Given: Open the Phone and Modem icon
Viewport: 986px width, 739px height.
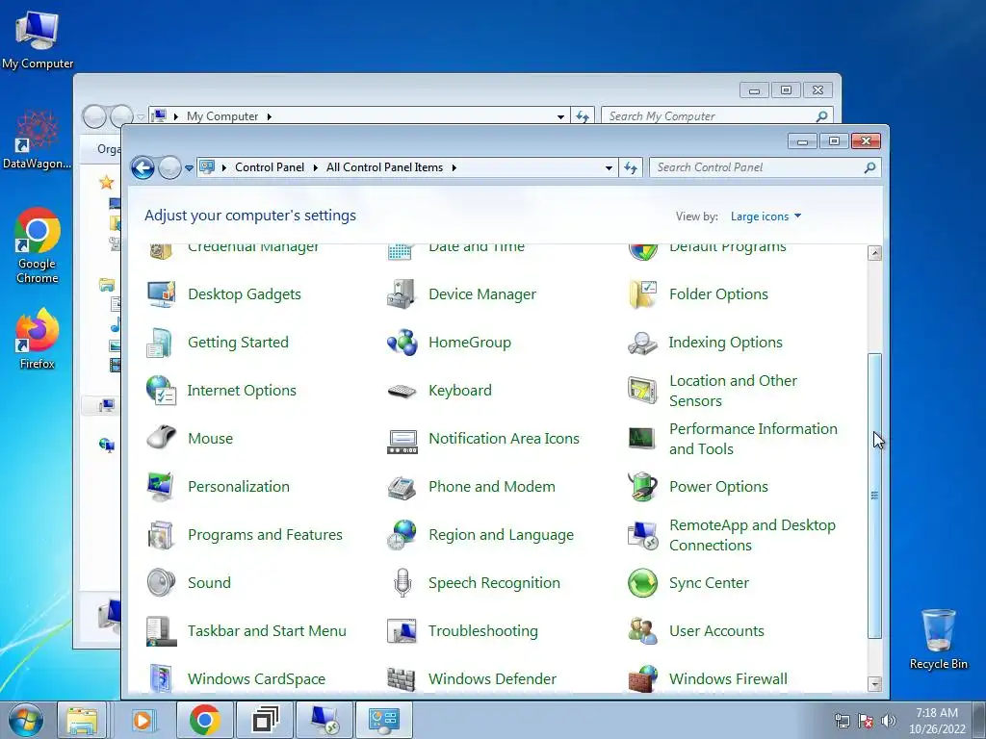Looking at the screenshot, I should click(x=402, y=486).
